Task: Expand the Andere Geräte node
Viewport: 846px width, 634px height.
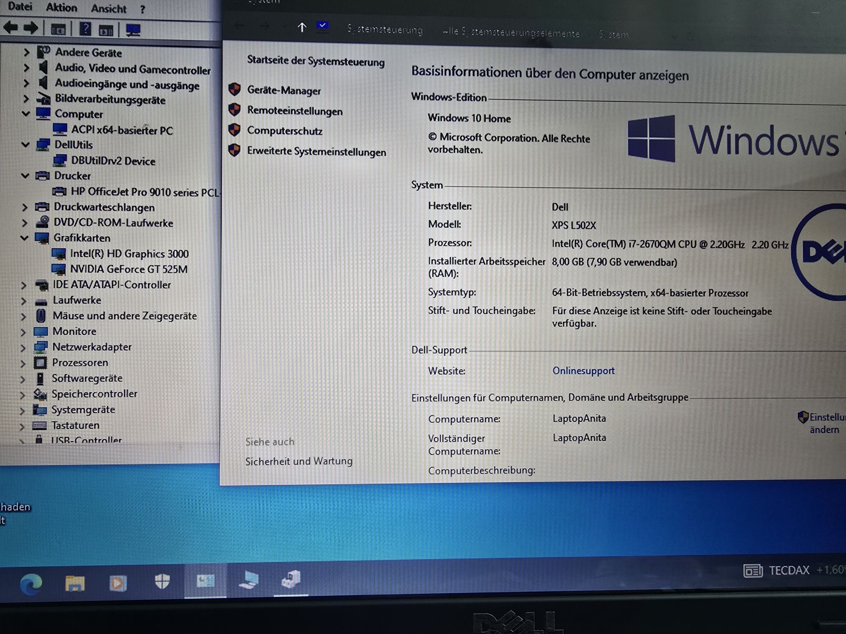Action: 26,52
